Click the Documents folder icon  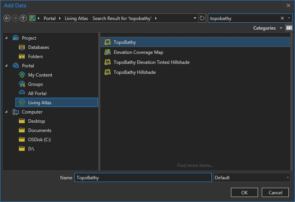(x=22, y=130)
